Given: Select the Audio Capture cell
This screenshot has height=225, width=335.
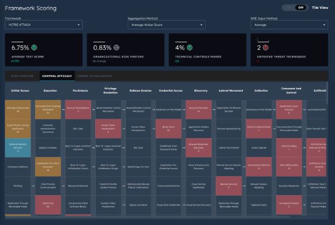Looking at the screenshot, I should click(259, 147).
